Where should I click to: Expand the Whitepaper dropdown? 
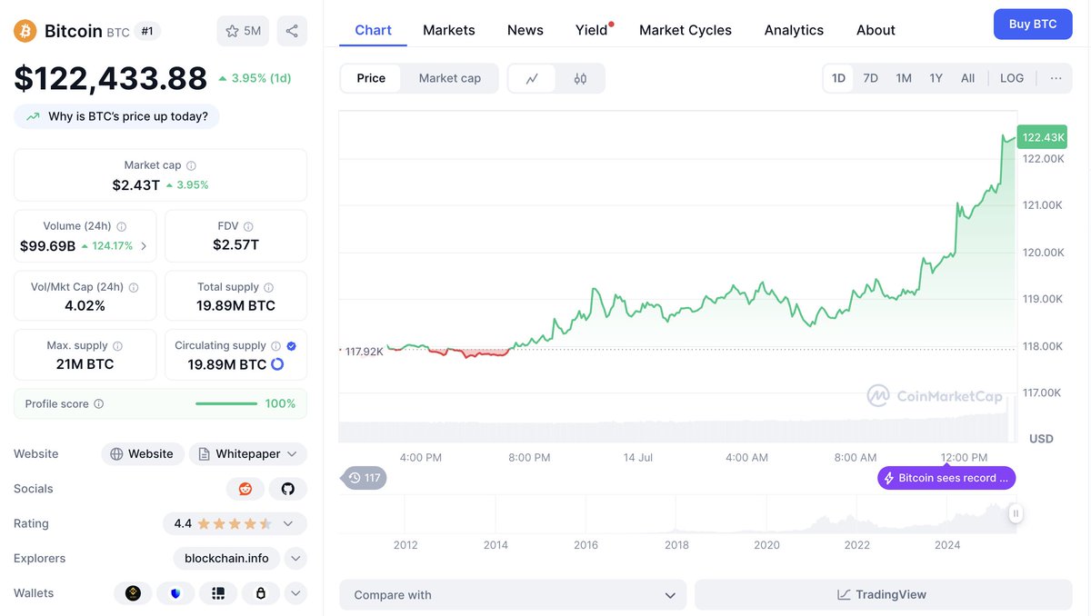coord(248,454)
